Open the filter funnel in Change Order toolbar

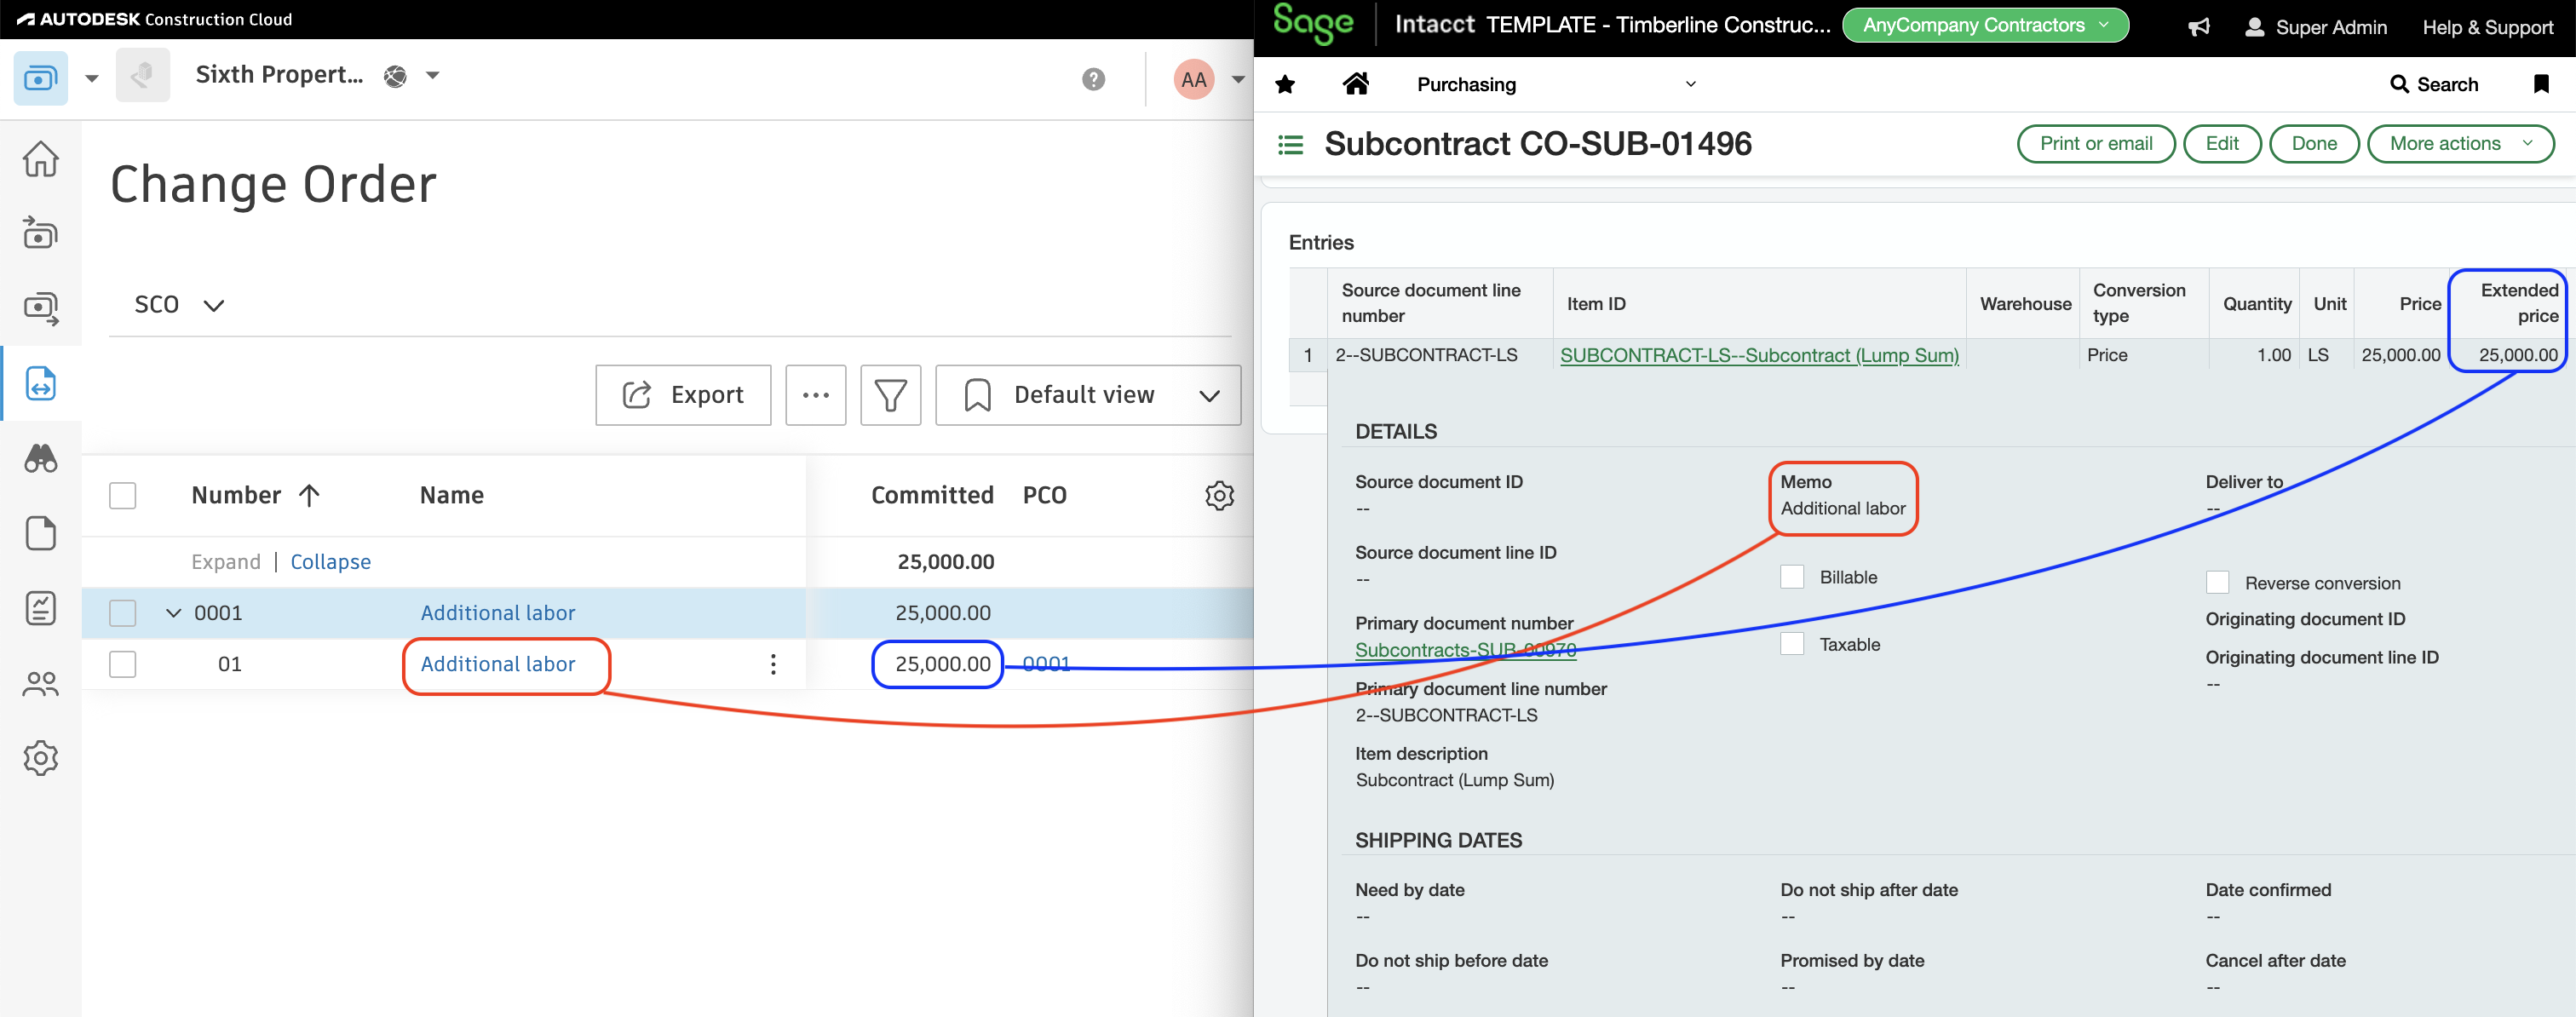point(890,395)
